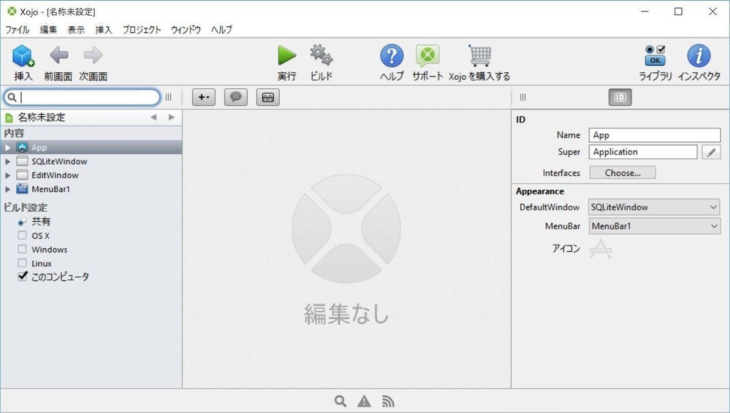The width and height of the screenshot is (730, 413).
Task: Run the project with the 実行 icon
Action: coord(287,55)
